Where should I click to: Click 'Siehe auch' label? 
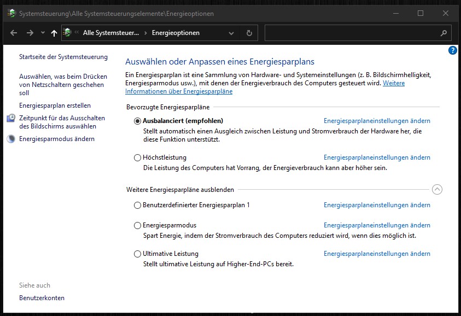pyautogui.click(x=34, y=285)
